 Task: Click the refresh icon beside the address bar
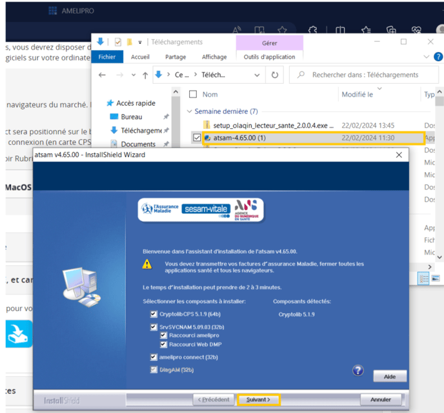pyautogui.click(x=275, y=75)
